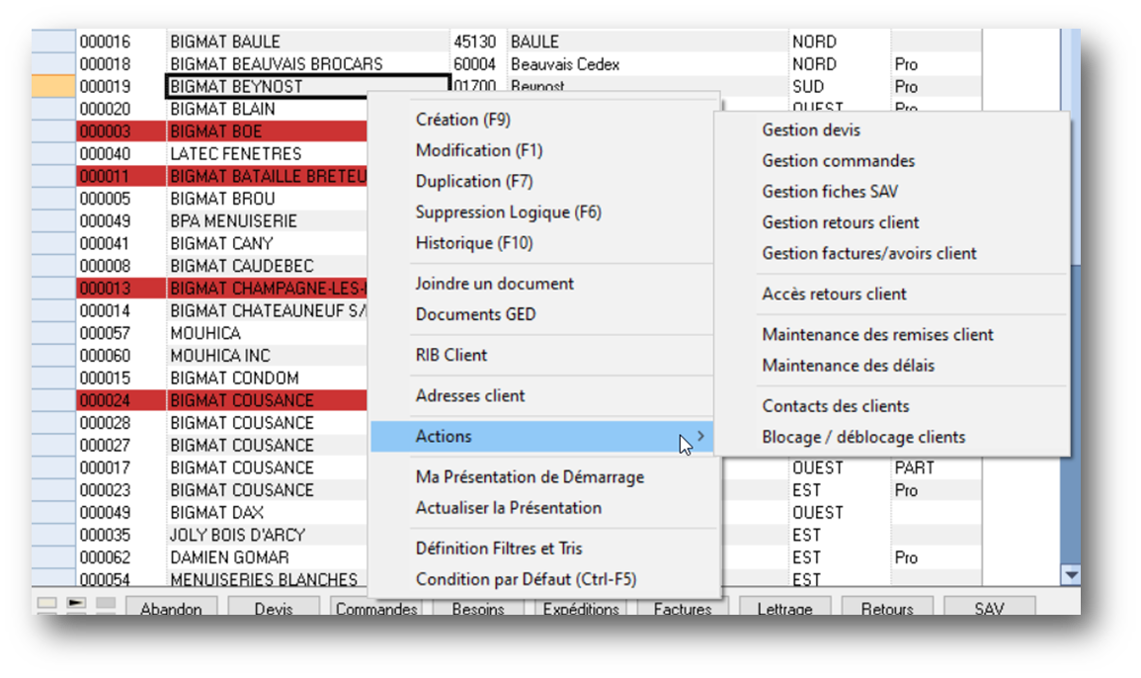The image size is (1141, 678).
Task: Choose Modification (F1) menu entry
Action: click(478, 150)
